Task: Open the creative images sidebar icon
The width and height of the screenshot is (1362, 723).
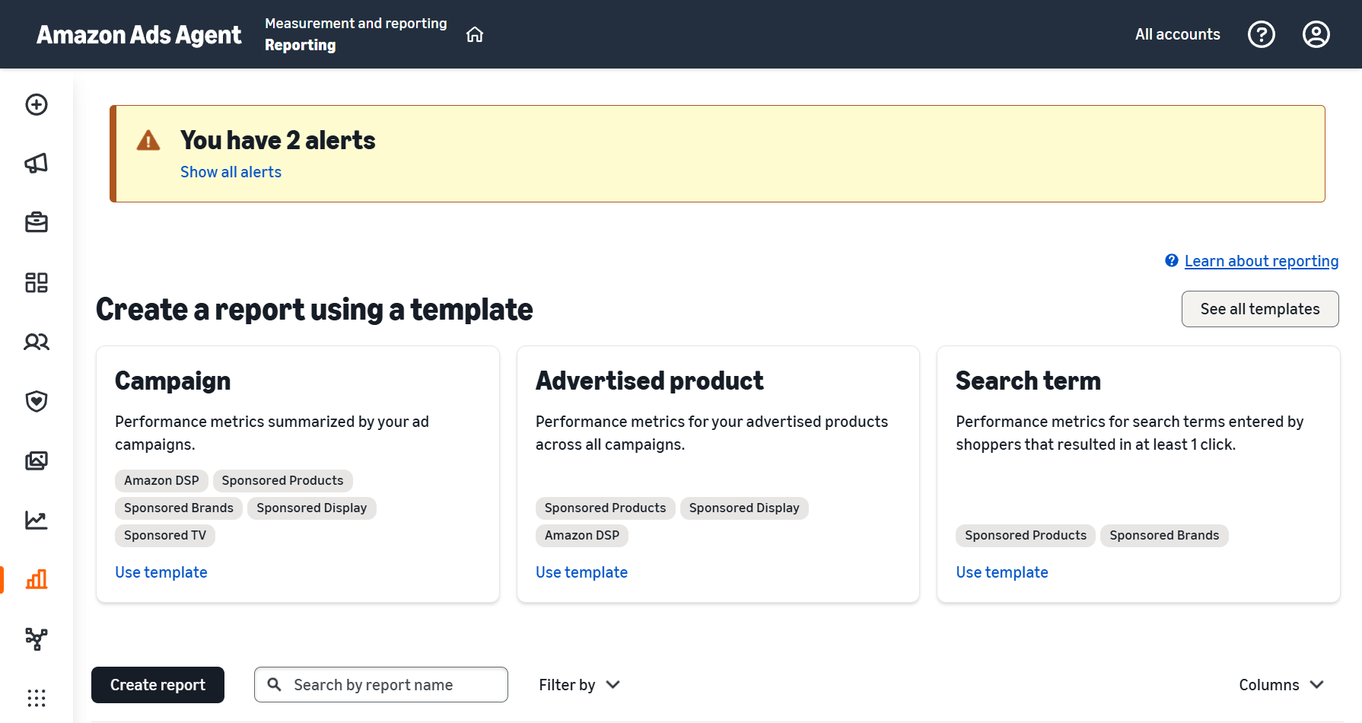Action: tap(37, 460)
